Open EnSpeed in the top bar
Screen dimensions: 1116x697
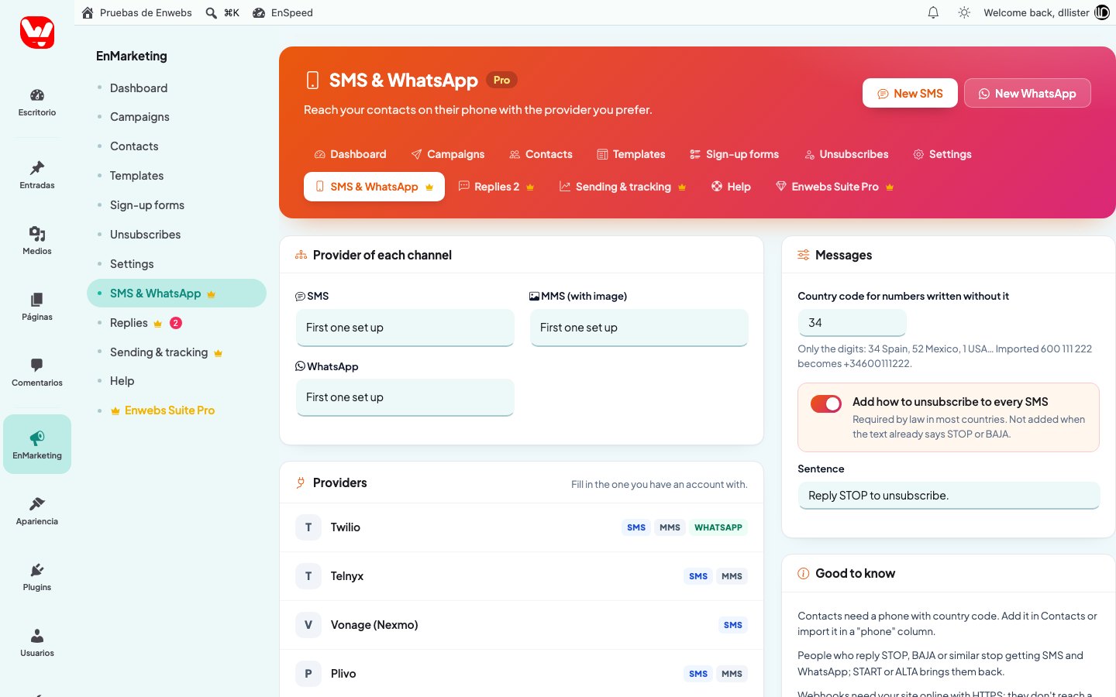(x=283, y=12)
